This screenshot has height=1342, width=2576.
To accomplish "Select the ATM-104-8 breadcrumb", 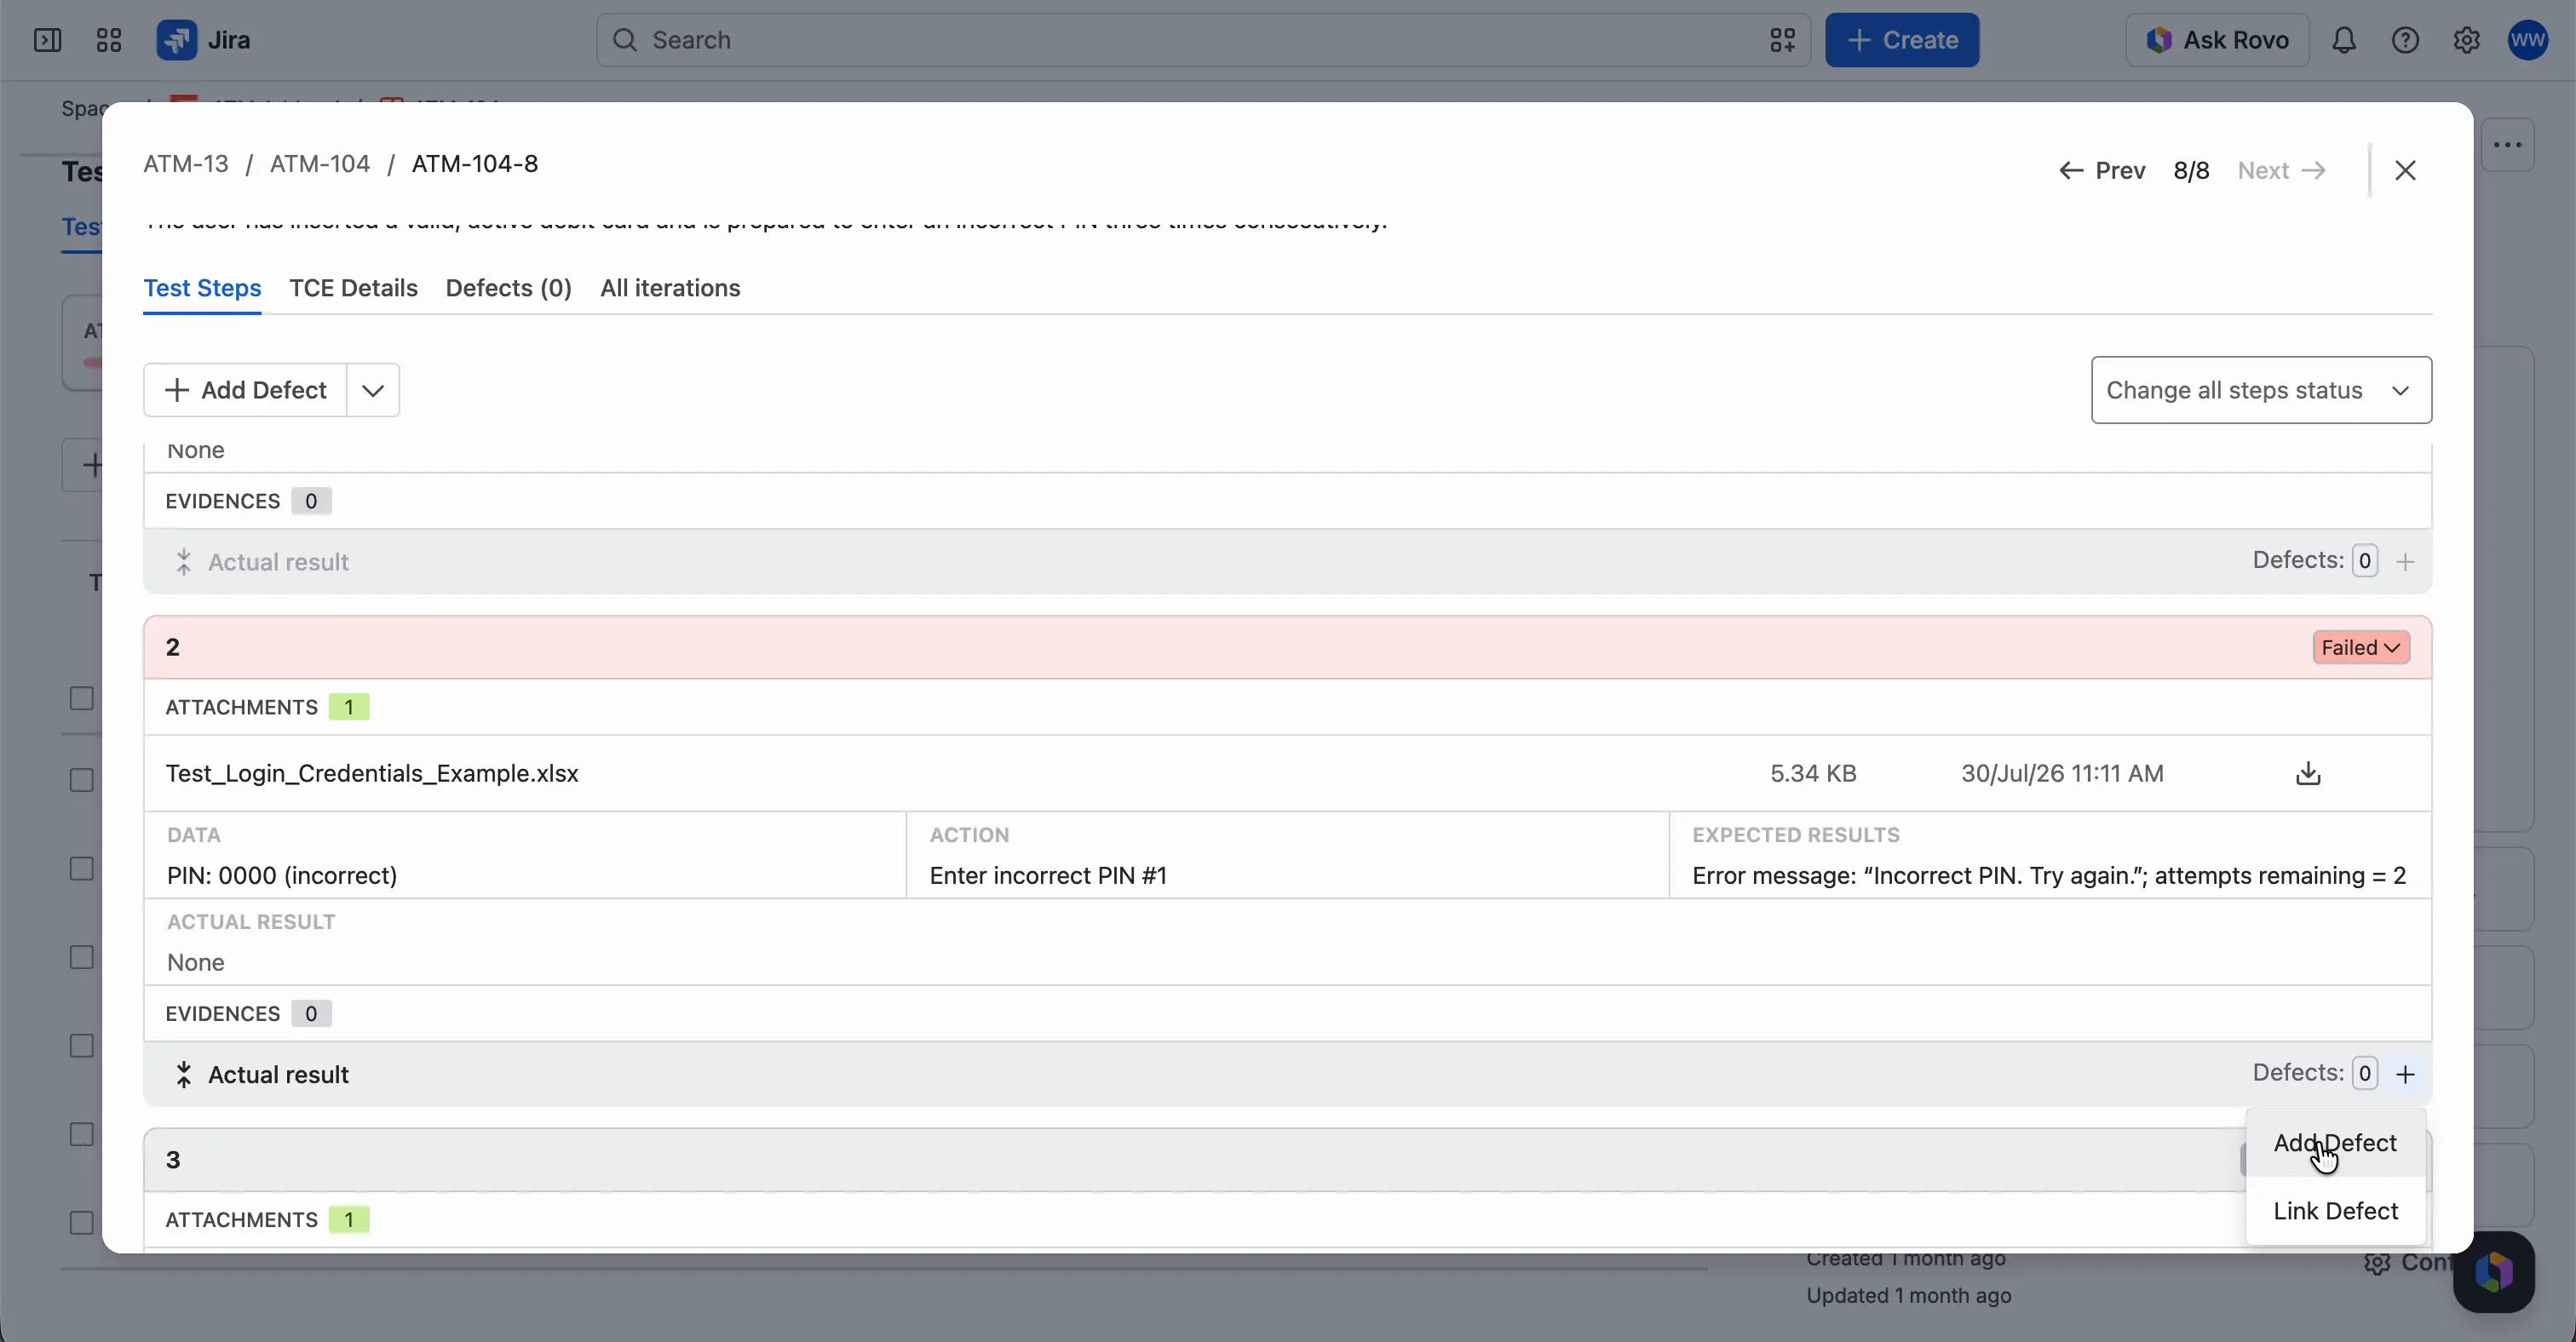I will (x=475, y=163).
